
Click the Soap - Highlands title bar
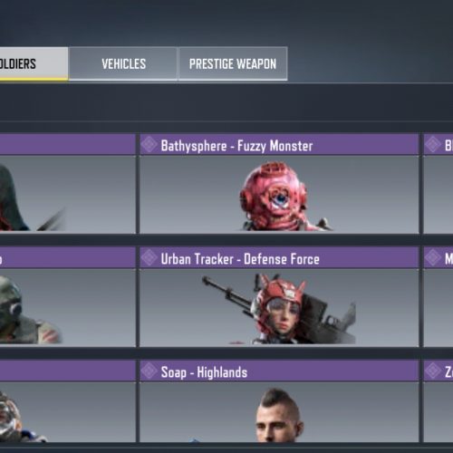tap(279, 371)
